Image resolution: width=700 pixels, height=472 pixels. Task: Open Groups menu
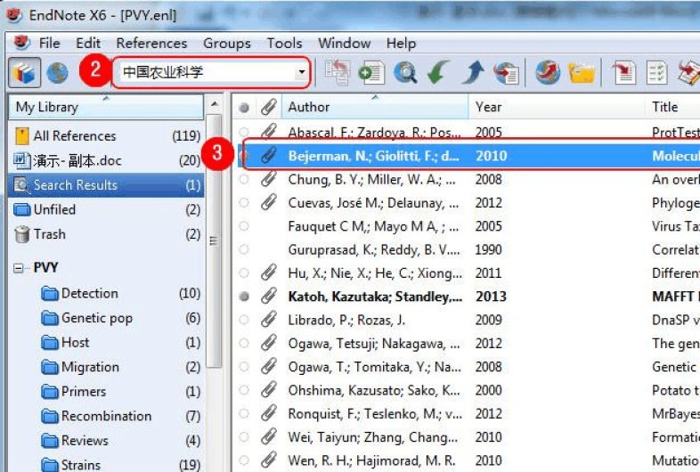[x=227, y=44]
